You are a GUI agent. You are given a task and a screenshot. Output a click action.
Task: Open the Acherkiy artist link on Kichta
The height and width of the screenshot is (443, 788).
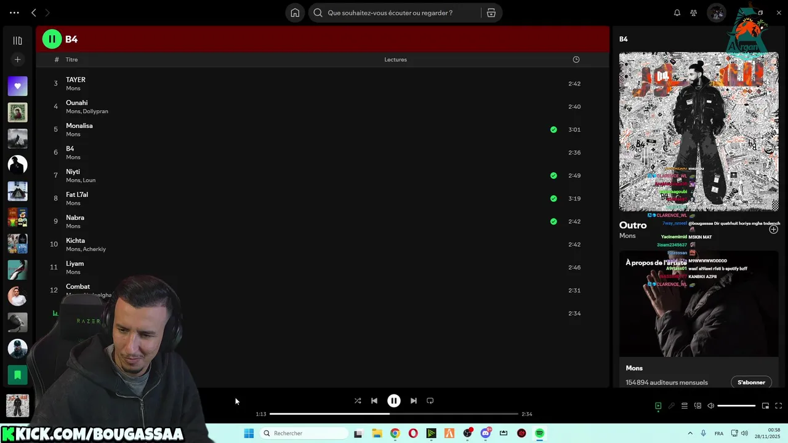94,249
